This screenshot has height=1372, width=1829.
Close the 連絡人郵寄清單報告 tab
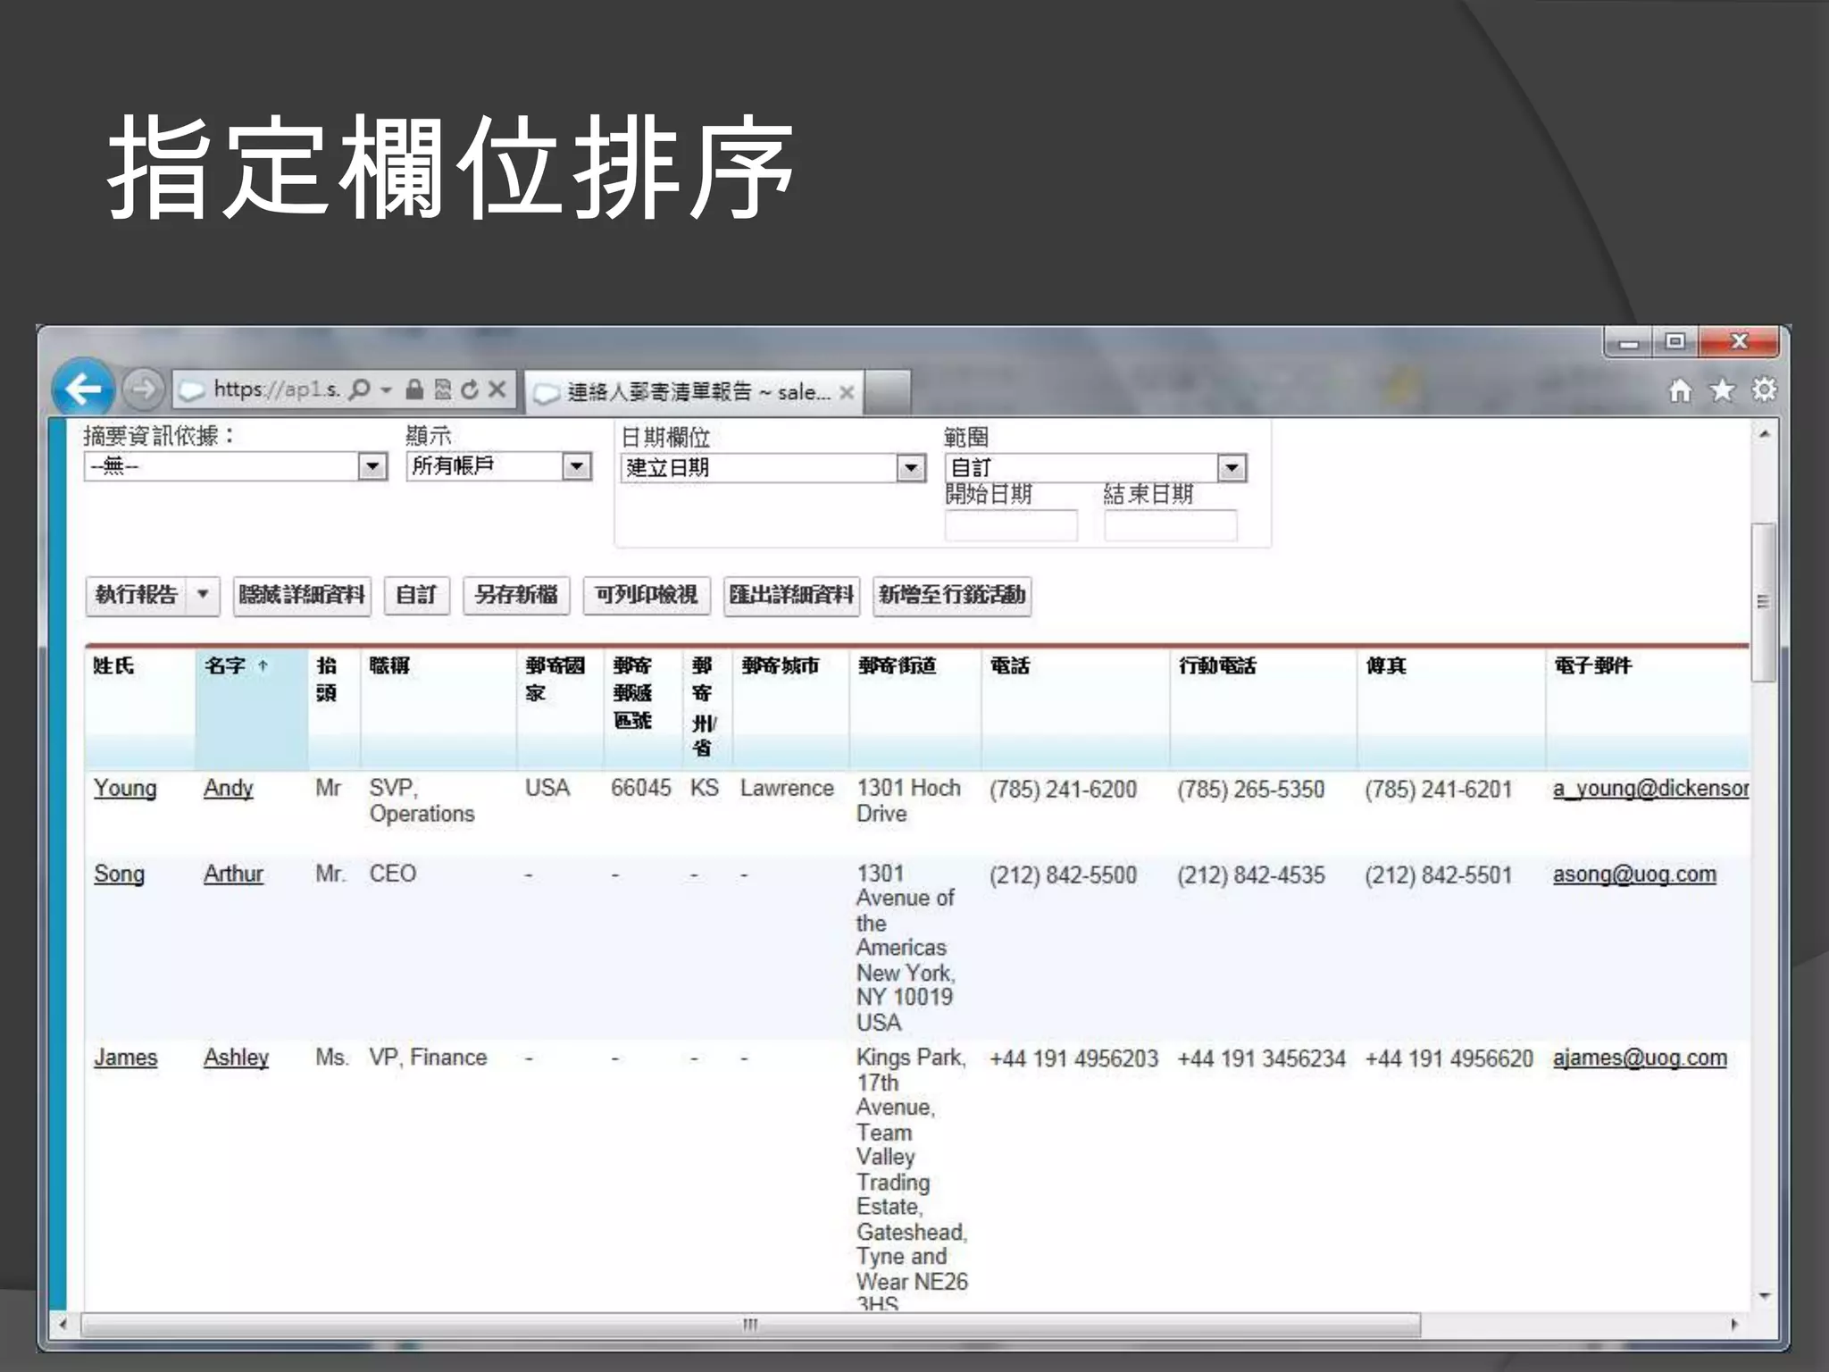tap(847, 392)
